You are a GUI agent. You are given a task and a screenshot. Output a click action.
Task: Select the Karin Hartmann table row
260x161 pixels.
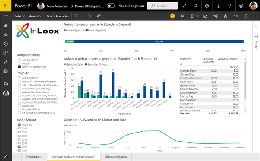(209, 93)
